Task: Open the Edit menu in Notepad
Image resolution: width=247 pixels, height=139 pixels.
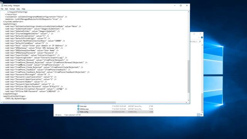Action: pyautogui.click(x=6, y=9)
